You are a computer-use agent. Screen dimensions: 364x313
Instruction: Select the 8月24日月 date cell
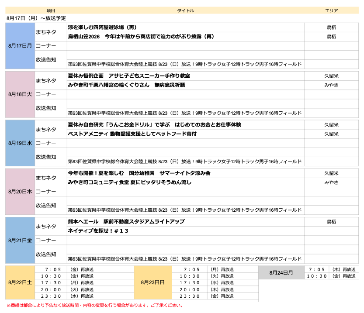(281, 273)
